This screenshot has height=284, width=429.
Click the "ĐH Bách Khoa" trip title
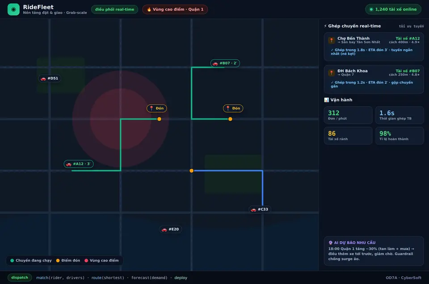pyautogui.click(x=353, y=71)
